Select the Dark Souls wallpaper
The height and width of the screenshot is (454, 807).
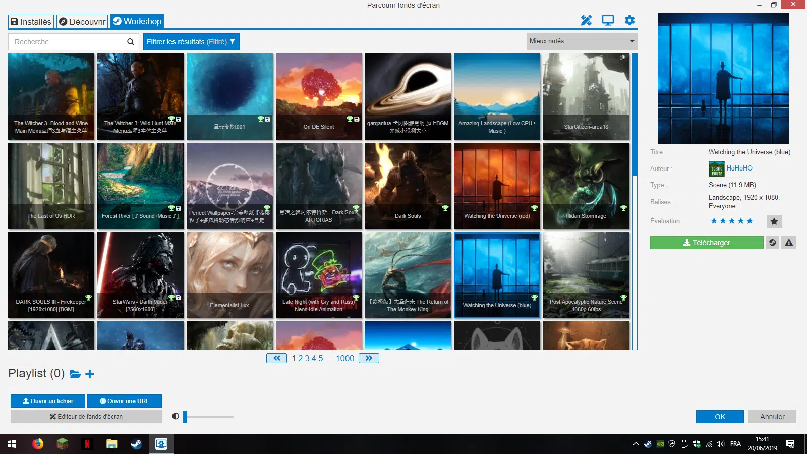click(x=408, y=186)
